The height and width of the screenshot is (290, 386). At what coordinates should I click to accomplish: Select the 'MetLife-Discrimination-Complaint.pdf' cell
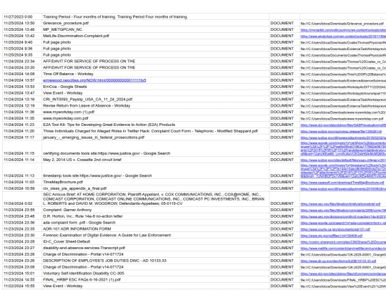click(x=155, y=36)
